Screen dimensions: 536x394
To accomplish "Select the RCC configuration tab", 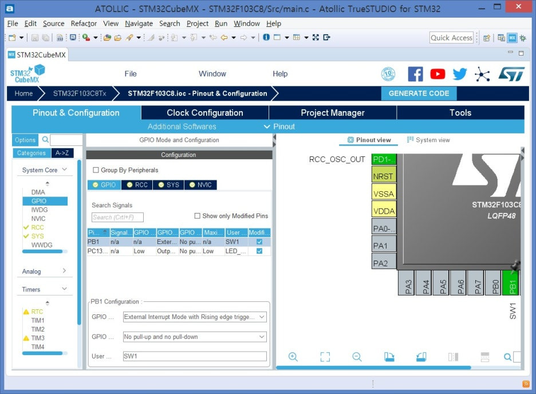I will pyautogui.click(x=137, y=184).
